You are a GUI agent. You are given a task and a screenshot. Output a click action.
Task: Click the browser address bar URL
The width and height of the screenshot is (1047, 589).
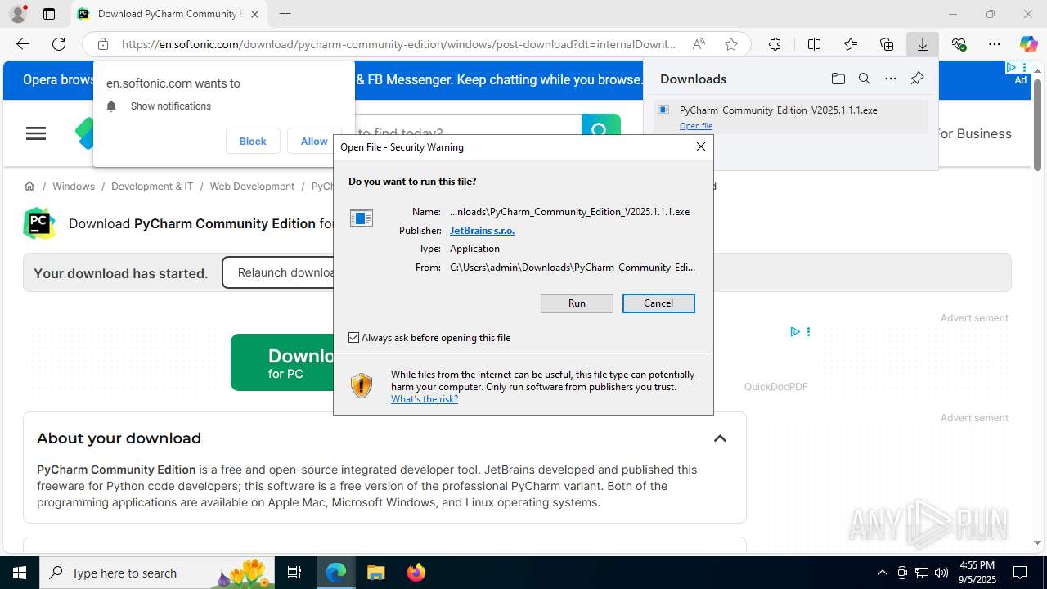(398, 44)
